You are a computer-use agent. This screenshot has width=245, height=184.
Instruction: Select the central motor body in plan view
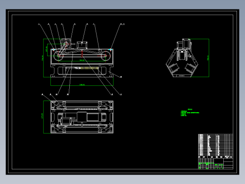coord(82,117)
